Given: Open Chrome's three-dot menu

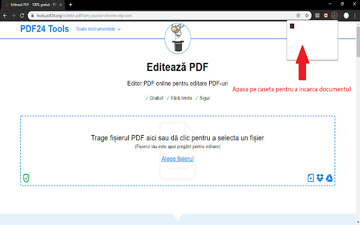Looking at the screenshot, I should tap(355, 16).
